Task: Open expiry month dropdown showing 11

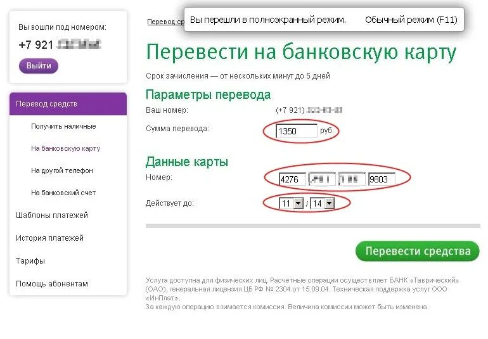Action: pyautogui.click(x=292, y=203)
